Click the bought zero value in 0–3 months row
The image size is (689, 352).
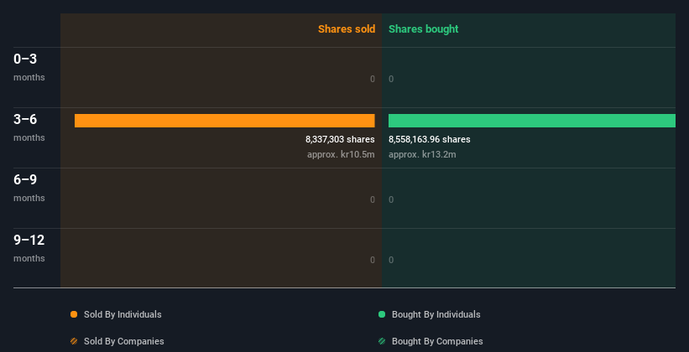[391, 79]
